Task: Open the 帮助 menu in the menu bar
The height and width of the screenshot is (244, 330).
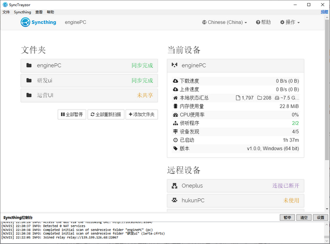Action: point(50,12)
